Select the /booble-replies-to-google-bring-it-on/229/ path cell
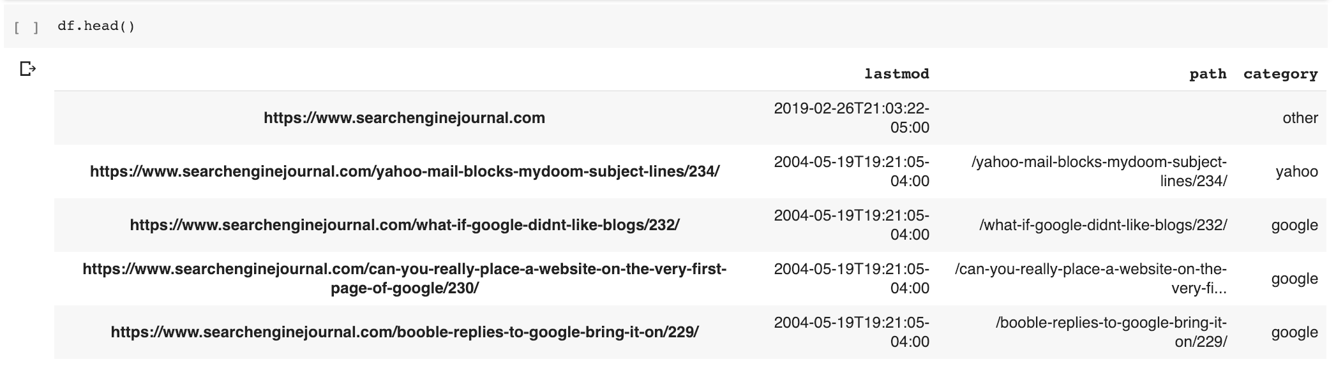Viewport: 1336px width, 373px height. point(1111,332)
